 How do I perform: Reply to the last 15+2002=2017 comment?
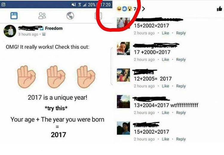[181, 139]
